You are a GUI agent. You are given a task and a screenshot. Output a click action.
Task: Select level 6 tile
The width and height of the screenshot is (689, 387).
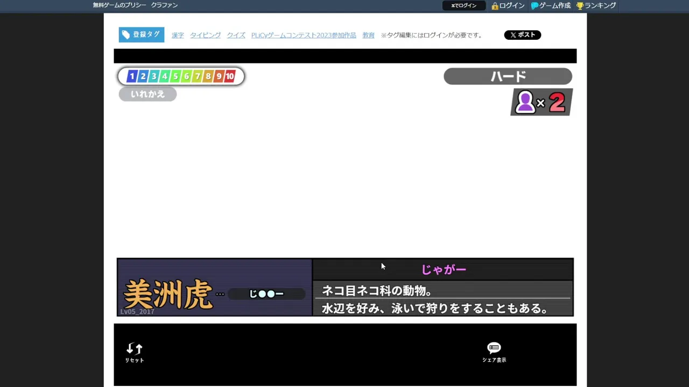[186, 76]
